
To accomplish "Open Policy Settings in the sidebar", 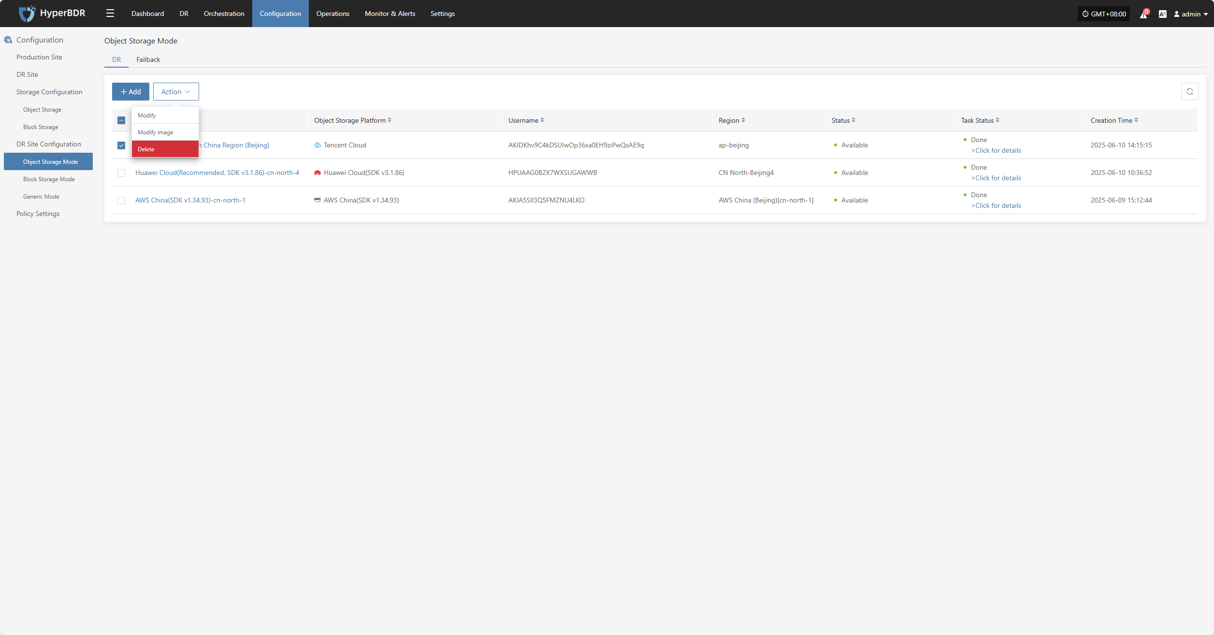I will pos(38,214).
